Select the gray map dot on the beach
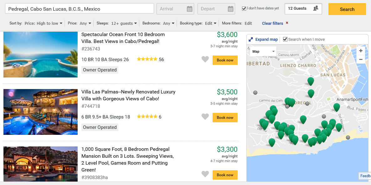371x185 pixels. click(x=348, y=137)
